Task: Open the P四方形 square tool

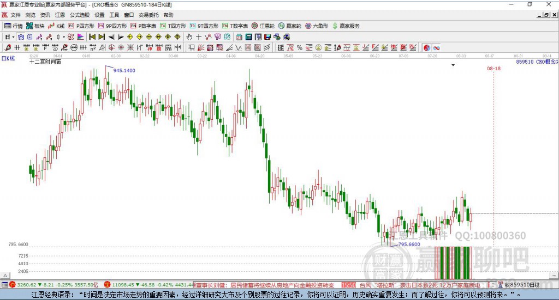Action: pyautogui.click(x=81, y=26)
